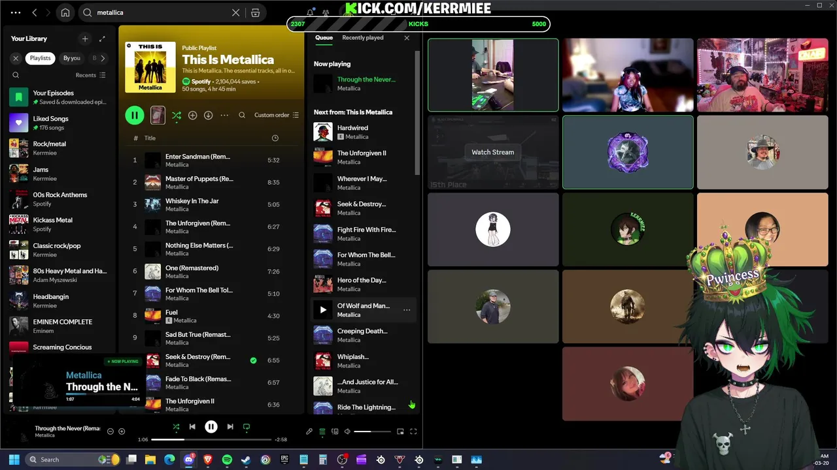
Task: Open Recents sort dropdown
Action: point(90,75)
